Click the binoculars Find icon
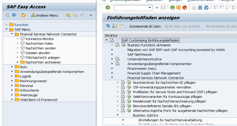 (x=200, y=8)
